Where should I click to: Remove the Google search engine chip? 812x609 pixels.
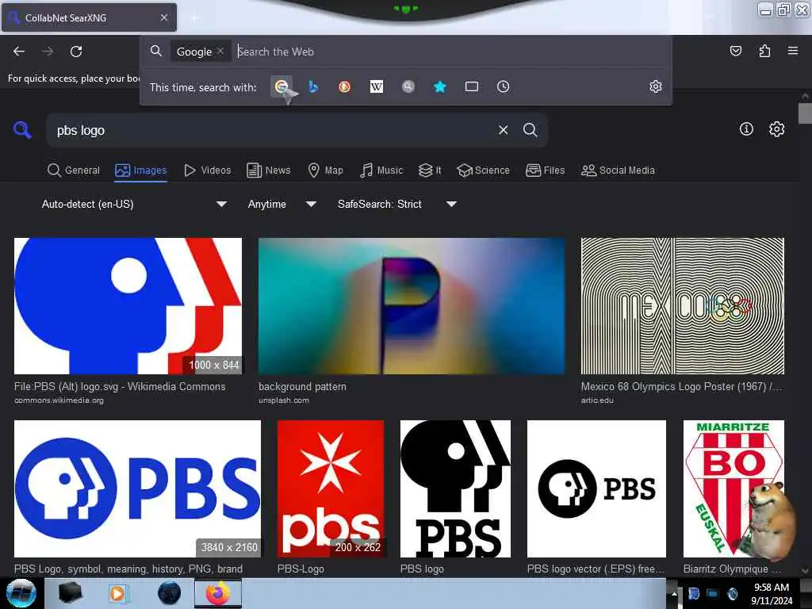click(x=220, y=51)
